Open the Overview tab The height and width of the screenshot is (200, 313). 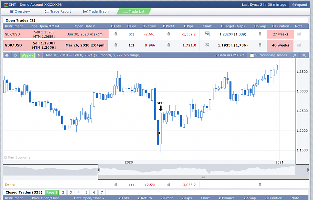point(20,12)
